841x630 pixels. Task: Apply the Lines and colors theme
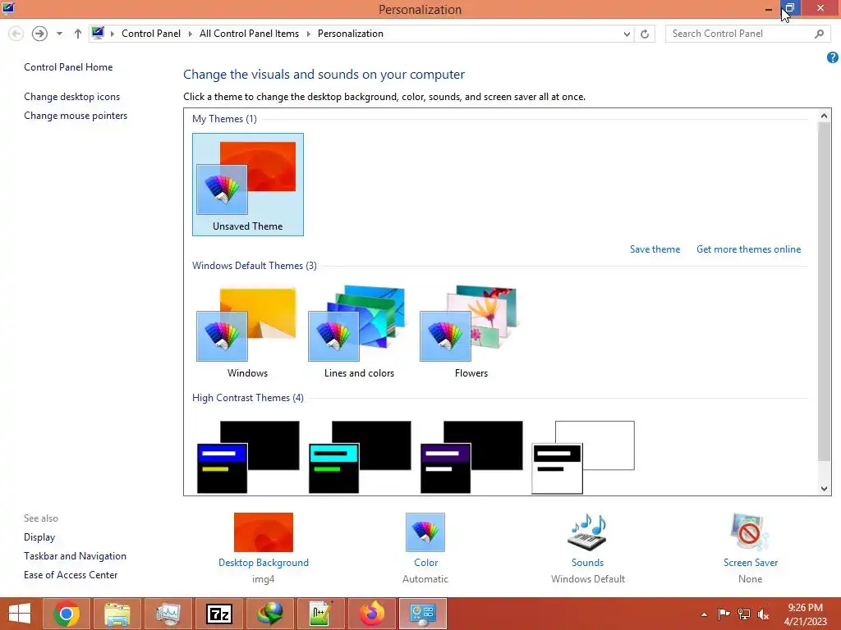[359, 332]
